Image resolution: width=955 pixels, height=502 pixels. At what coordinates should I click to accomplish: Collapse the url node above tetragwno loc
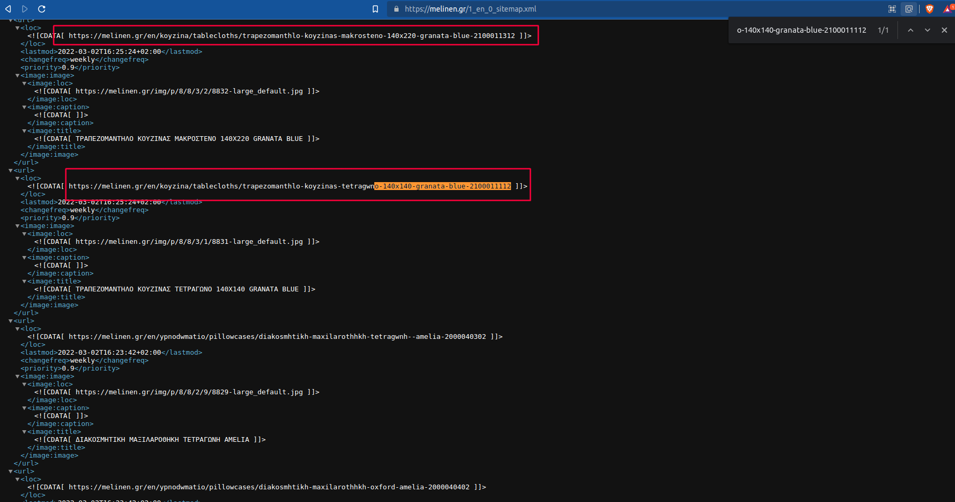click(x=11, y=171)
